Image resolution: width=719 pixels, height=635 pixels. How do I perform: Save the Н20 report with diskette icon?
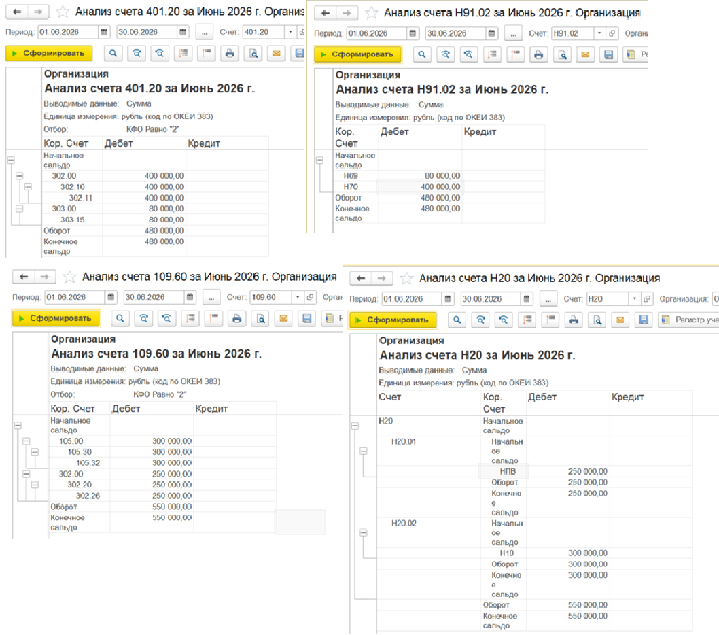coord(644,320)
